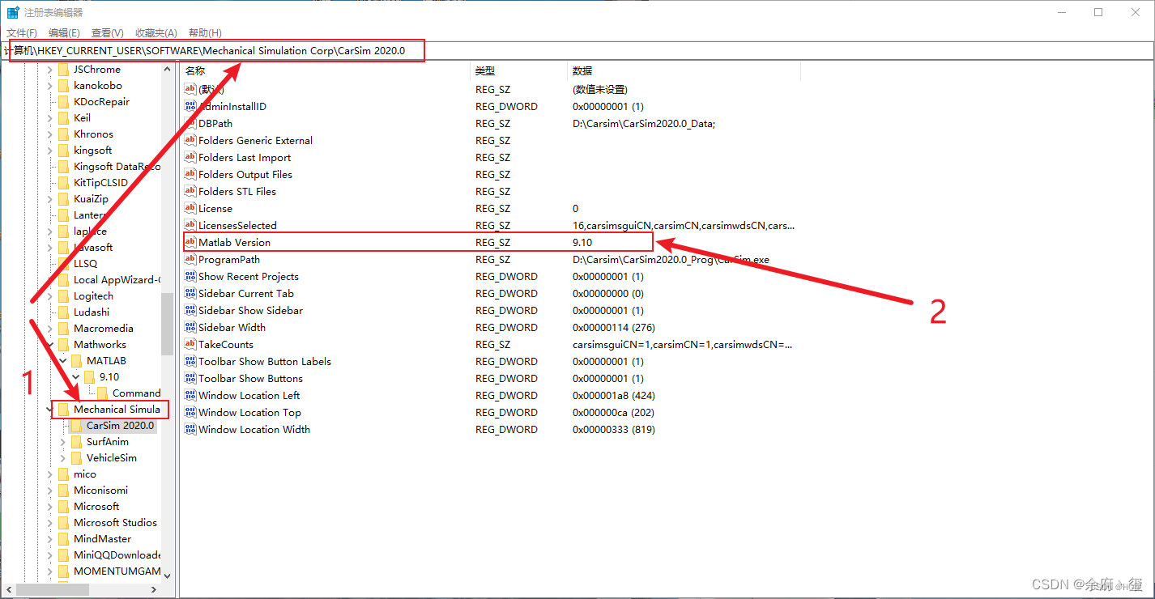This screenshot has width=1155, height=599.
Task: Open the 帮助(H) menu
Action: 205,32
